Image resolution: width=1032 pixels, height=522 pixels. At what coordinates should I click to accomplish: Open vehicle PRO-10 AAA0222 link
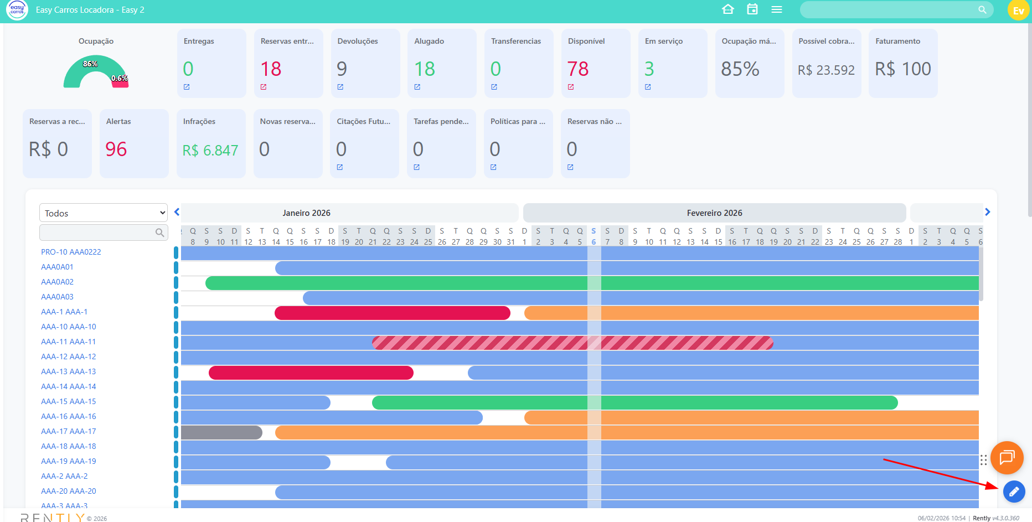click(x=71, y=252)
